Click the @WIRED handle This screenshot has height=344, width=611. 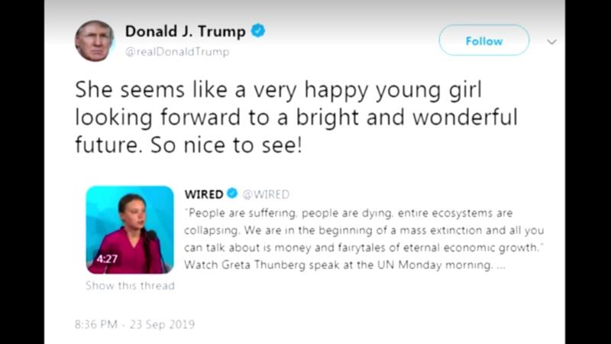(x=266, y=194)
